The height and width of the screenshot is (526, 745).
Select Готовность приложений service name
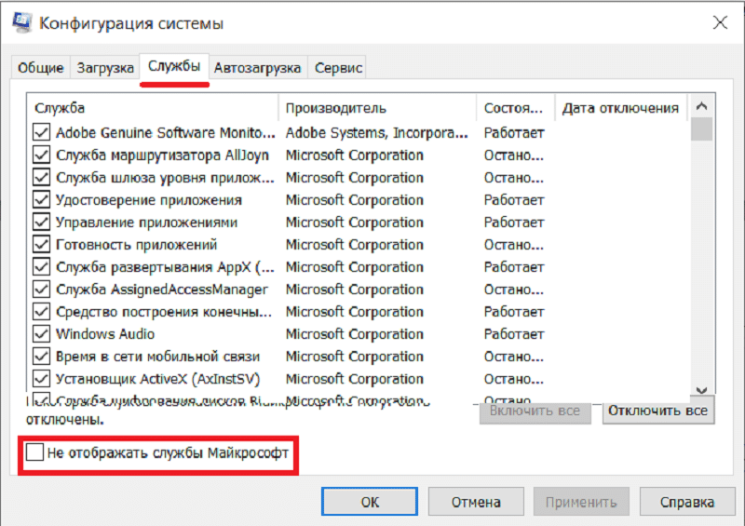pyautogui.click(x=136, y=245)
